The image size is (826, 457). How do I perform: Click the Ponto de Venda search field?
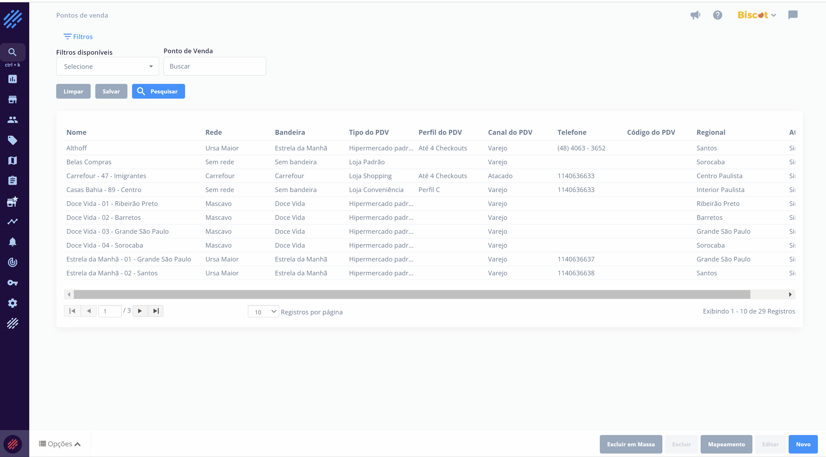215,66
